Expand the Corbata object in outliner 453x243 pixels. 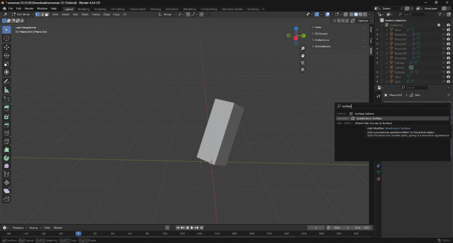pyautogui.click(x=387, y=72)
